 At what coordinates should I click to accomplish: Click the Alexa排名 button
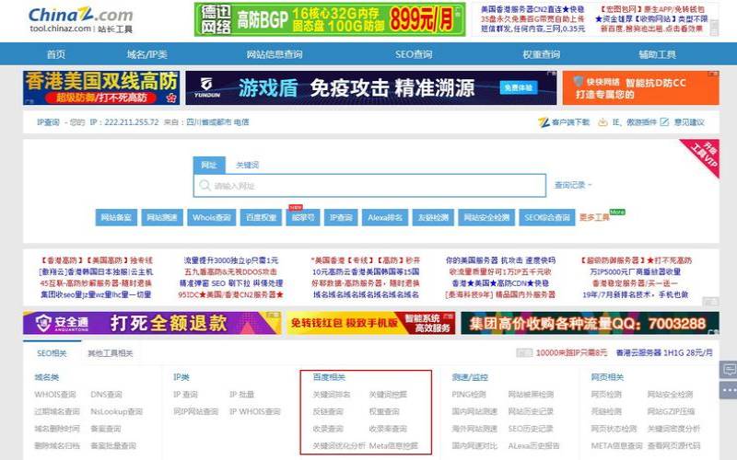[385, 217]
